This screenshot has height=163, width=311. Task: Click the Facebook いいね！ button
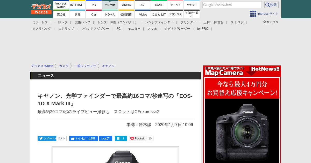83,138
